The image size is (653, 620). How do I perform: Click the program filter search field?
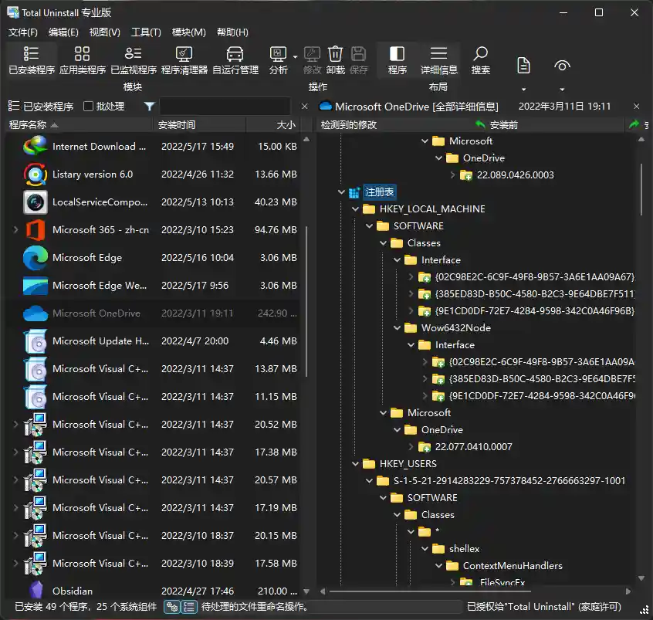224,107
